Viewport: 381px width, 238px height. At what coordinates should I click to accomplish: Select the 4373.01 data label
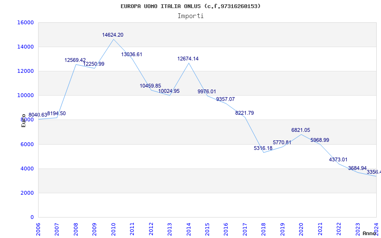[x=338, y=159]
